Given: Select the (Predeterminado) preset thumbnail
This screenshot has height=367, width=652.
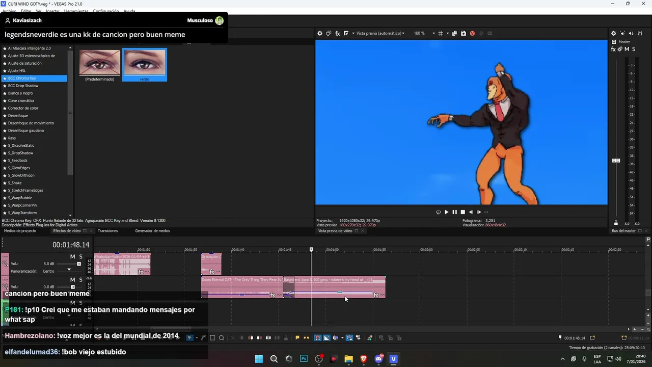Looking at the screenshot, I should point(100,63).
